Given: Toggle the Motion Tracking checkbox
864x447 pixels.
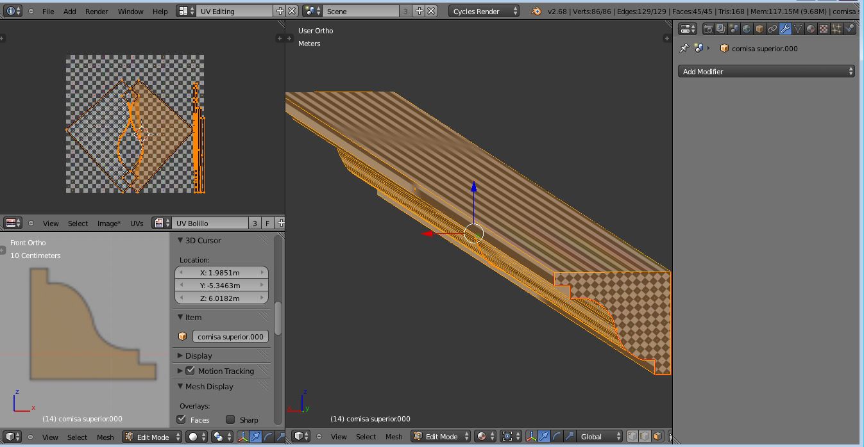Looking at the screenshot, I should [191, 371].
